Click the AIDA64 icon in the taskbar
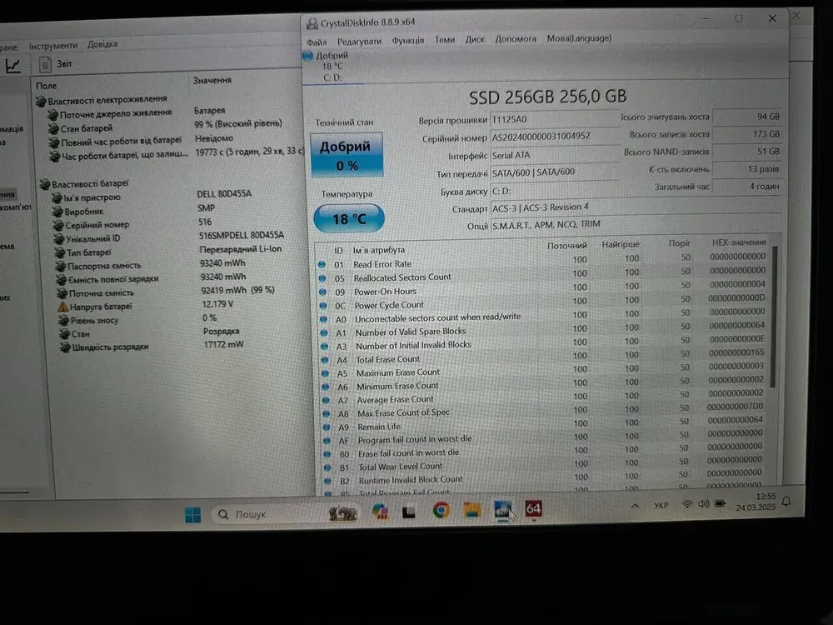833x625 pixels. click(534, 508)
